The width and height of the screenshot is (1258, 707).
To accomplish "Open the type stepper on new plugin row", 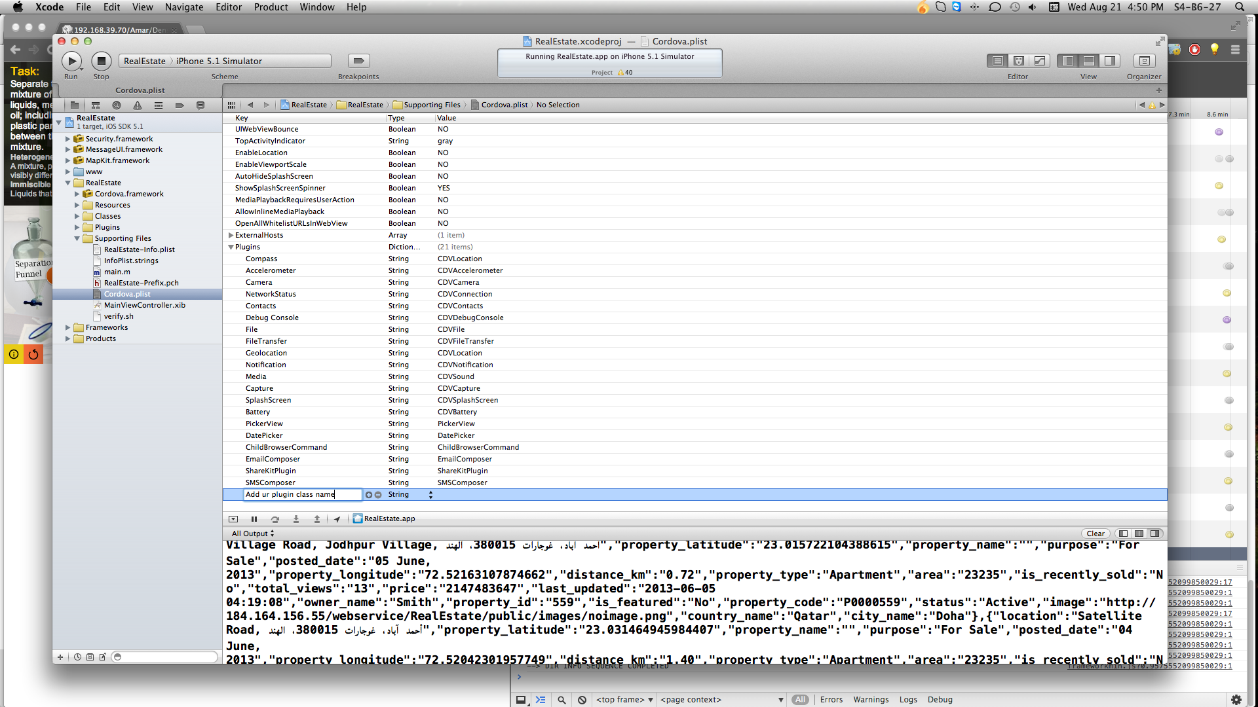I will pyautogui.click(x=430, y=495).
